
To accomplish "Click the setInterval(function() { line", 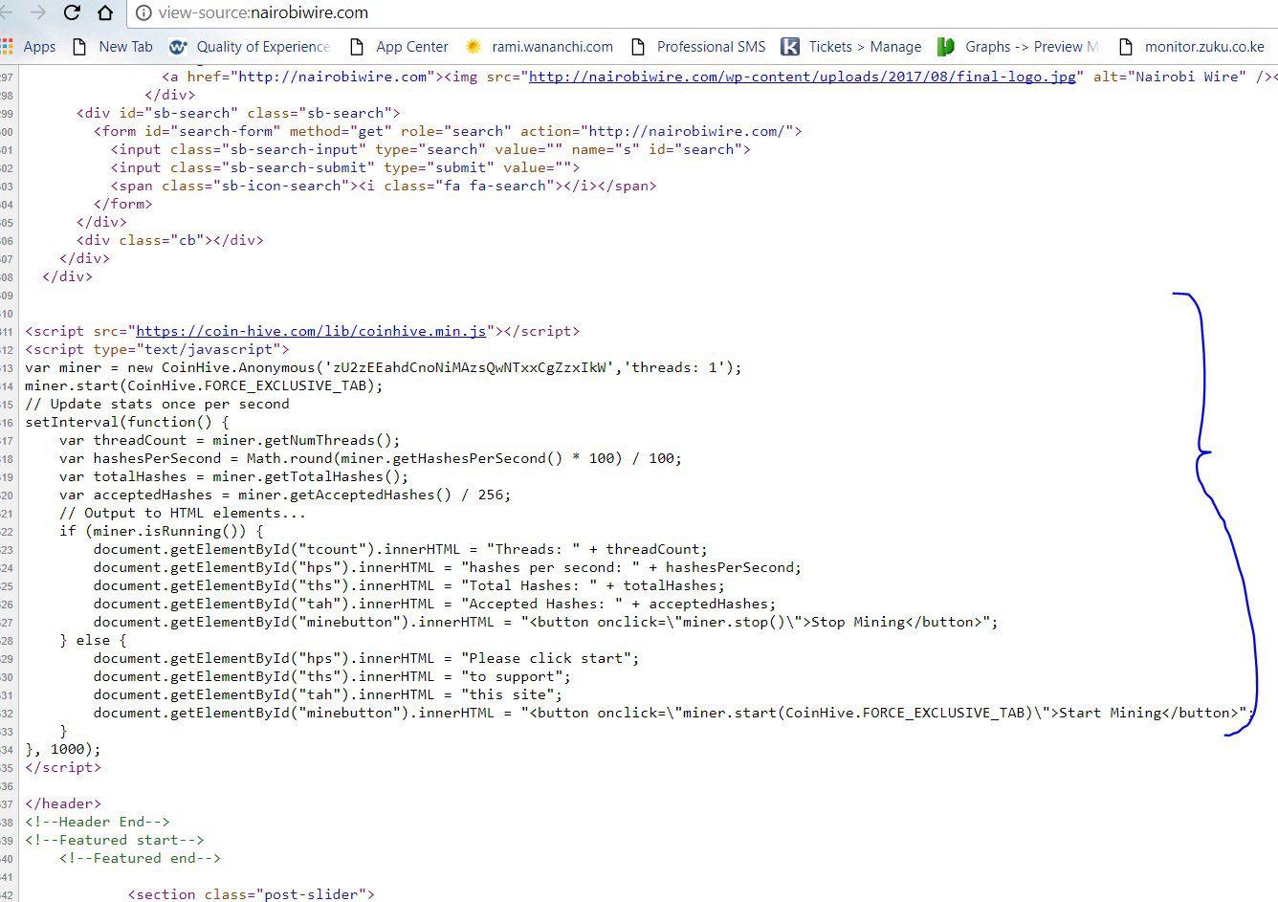I will tap(127, 422).
